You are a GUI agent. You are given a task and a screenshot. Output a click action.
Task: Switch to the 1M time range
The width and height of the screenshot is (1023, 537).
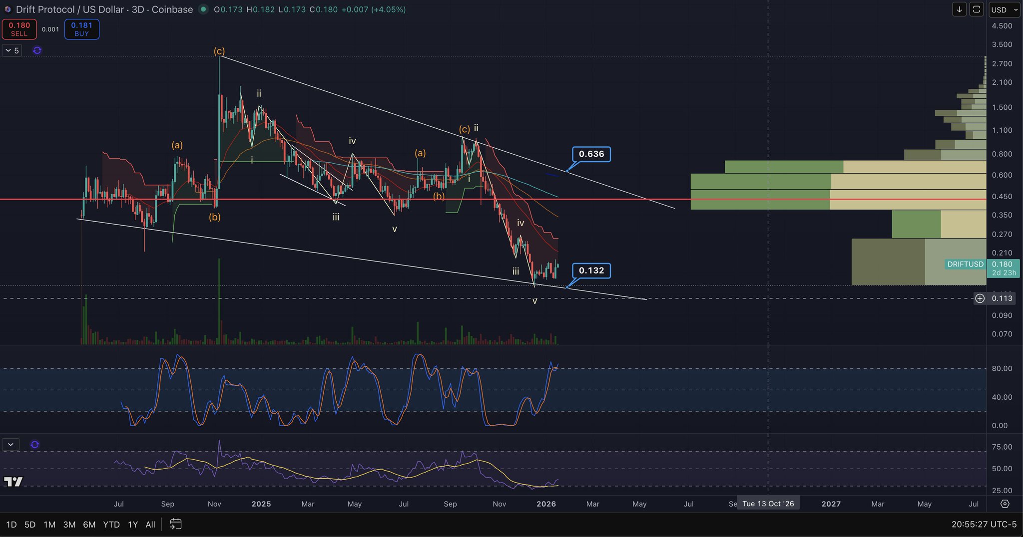(49, 525)
